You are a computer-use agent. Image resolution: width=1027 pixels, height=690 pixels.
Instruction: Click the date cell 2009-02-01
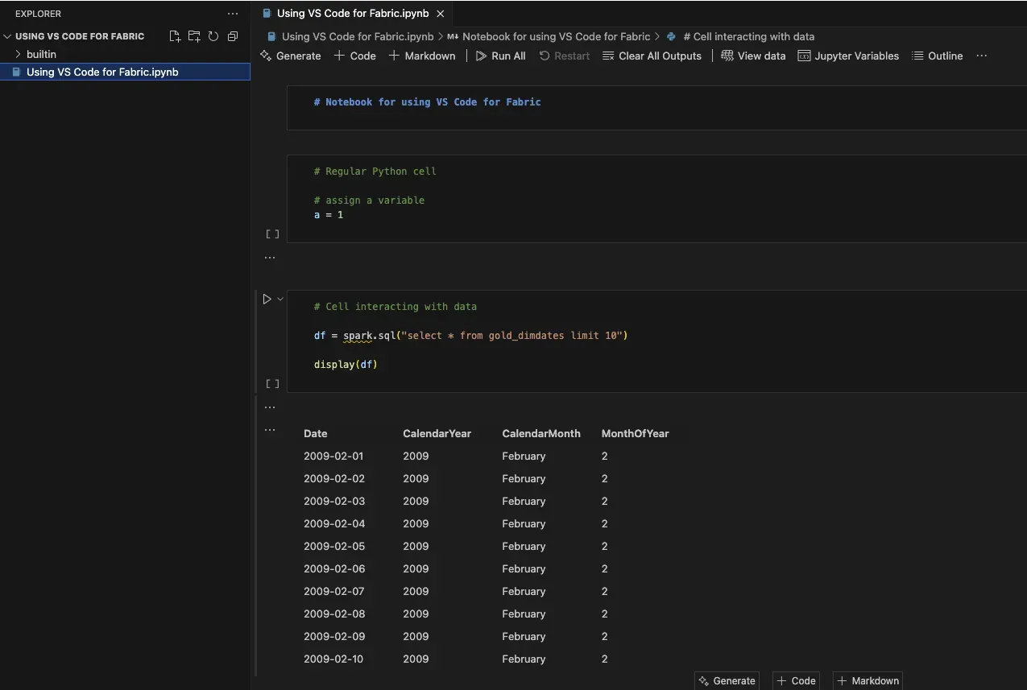(334, 456)
